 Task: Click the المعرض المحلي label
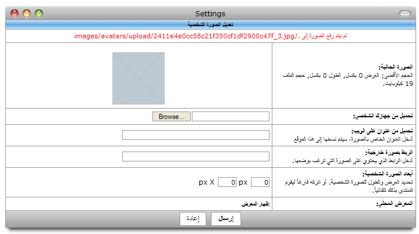[395, 204]
